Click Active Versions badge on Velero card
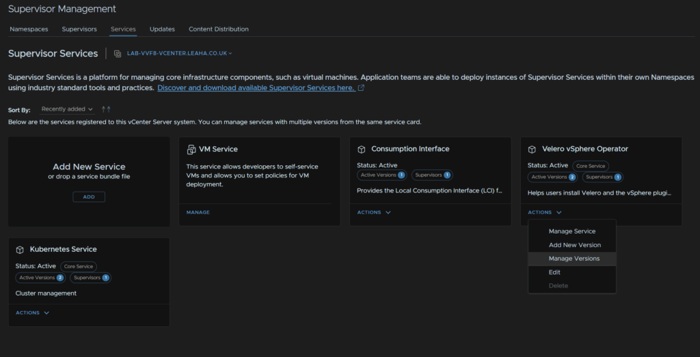The image size is (700, 357). tap(552, 177)
